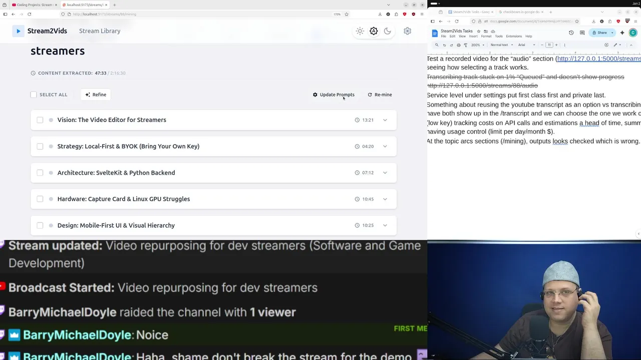Go back in the Stream2Vids browser
Screen dimensions: 641x360
[x=13, y=14]
